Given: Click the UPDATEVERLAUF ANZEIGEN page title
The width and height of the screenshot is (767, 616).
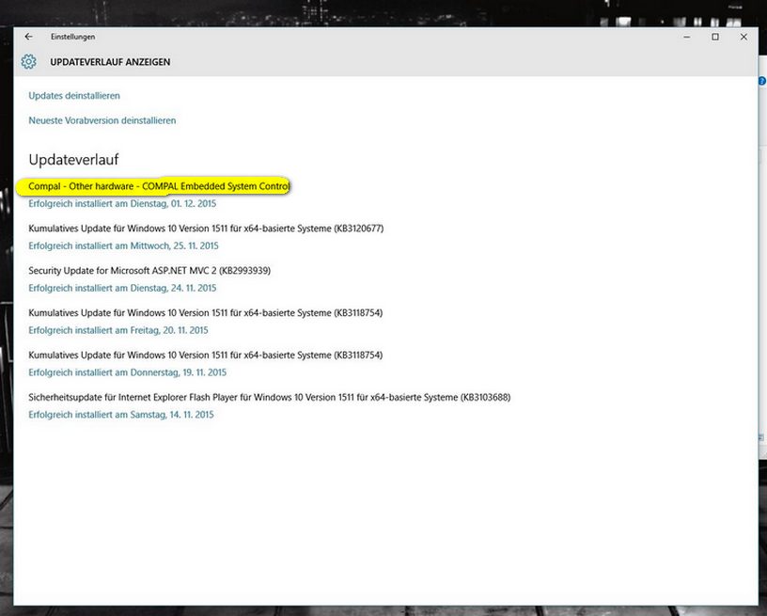Looking at the screenshot, I should pos(110,62).
